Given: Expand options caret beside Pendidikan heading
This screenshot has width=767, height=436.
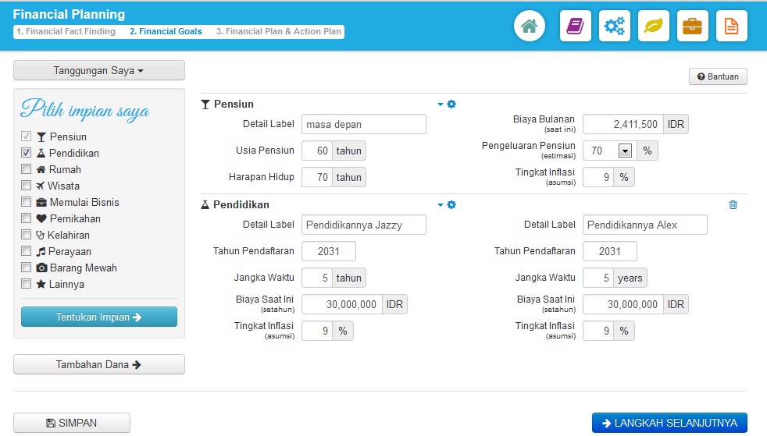Looking at the screenshot, I should pyautogui.click(x=441, y=205).
